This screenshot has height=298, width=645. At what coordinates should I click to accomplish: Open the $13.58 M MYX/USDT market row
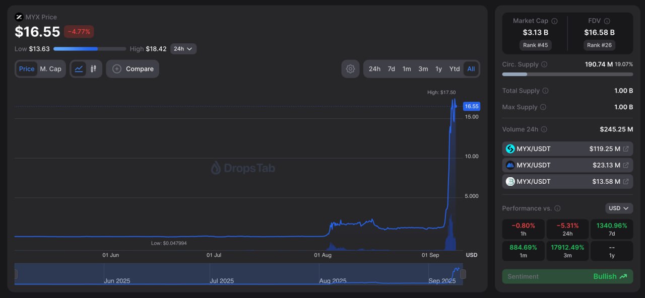[567, 181]
